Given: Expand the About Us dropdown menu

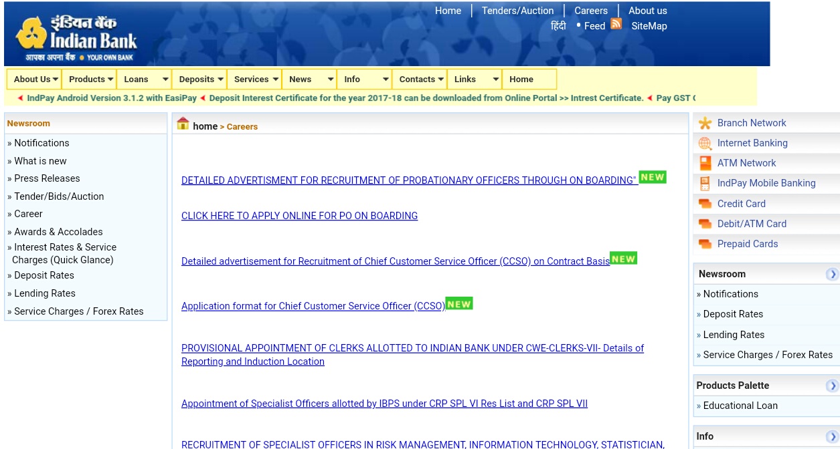Looking at the screenshot, I should [34, 79].
